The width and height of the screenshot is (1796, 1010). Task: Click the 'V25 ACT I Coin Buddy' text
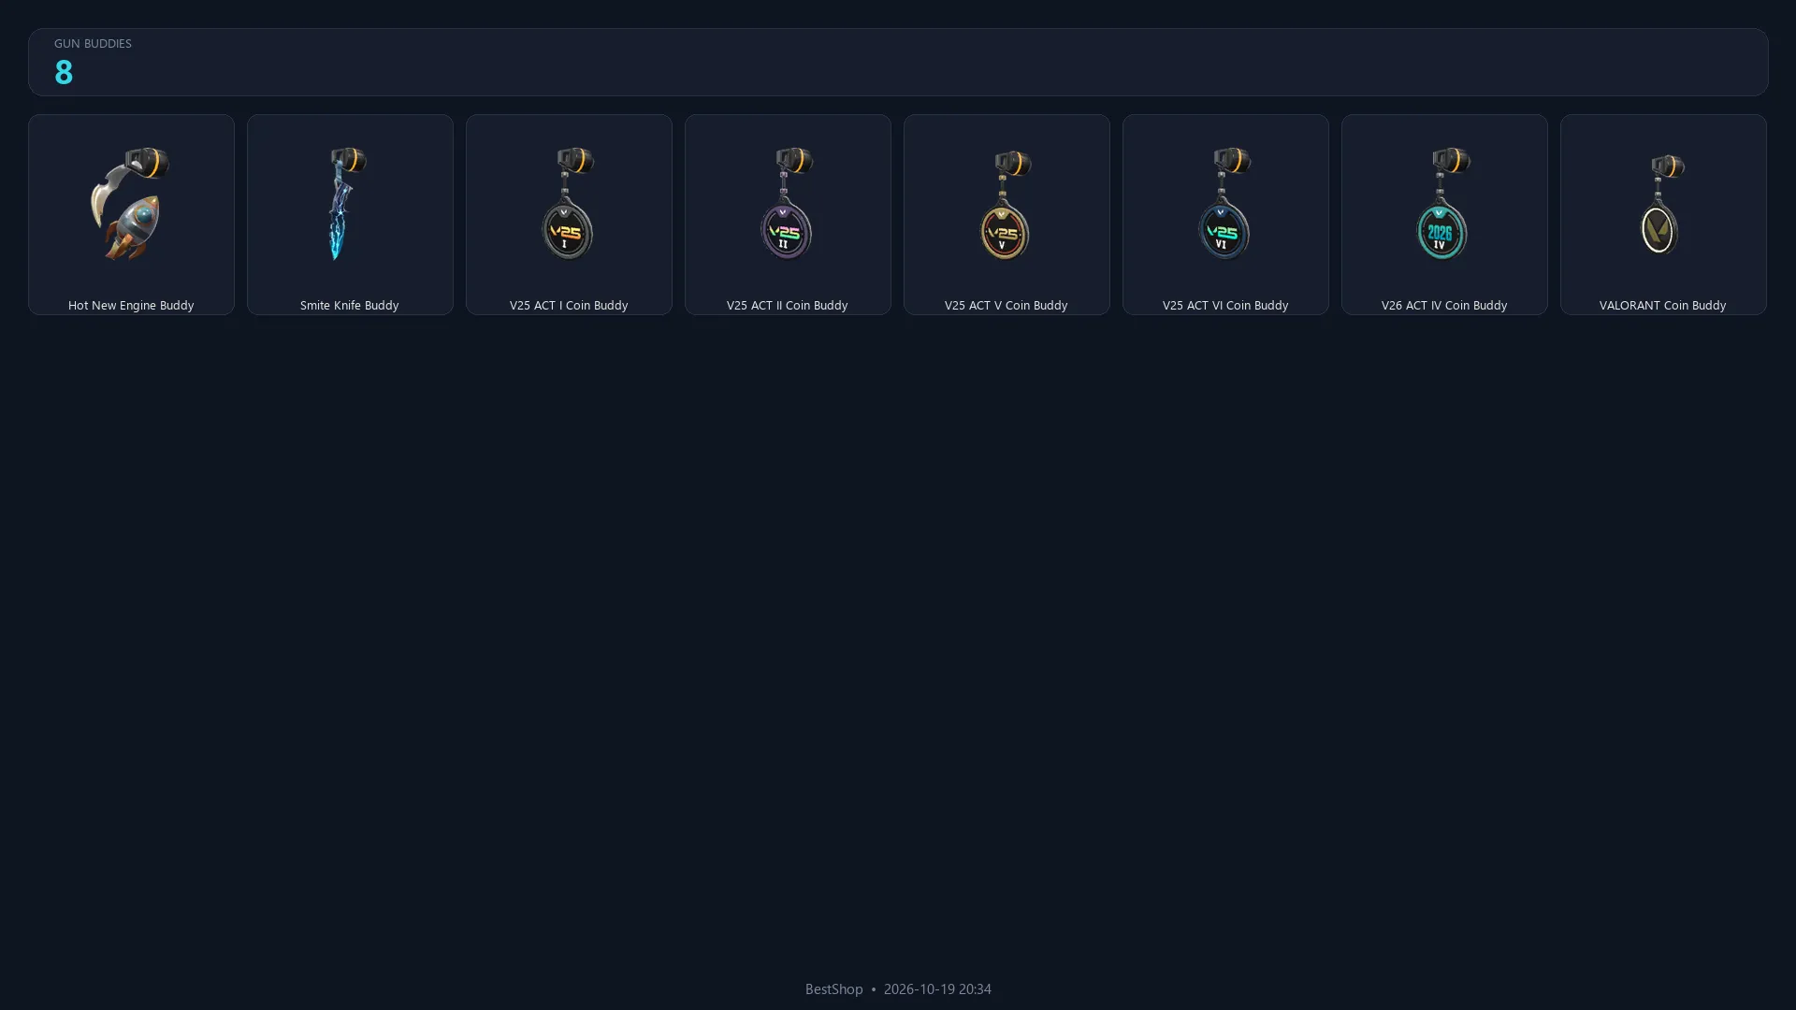click(568, 305)
